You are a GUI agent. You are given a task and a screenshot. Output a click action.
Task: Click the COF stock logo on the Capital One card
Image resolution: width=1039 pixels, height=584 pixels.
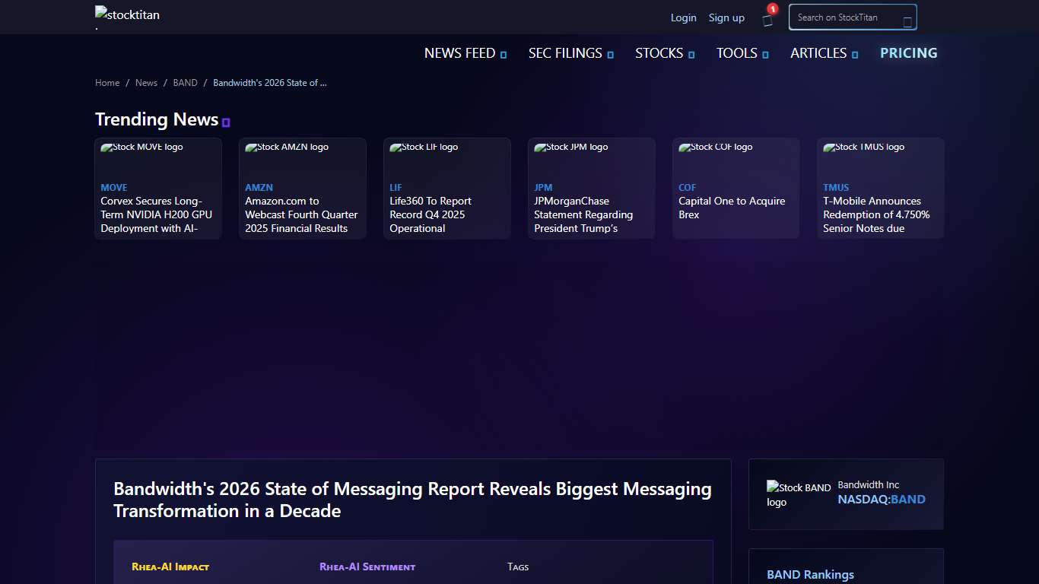(x=715, y=147)
